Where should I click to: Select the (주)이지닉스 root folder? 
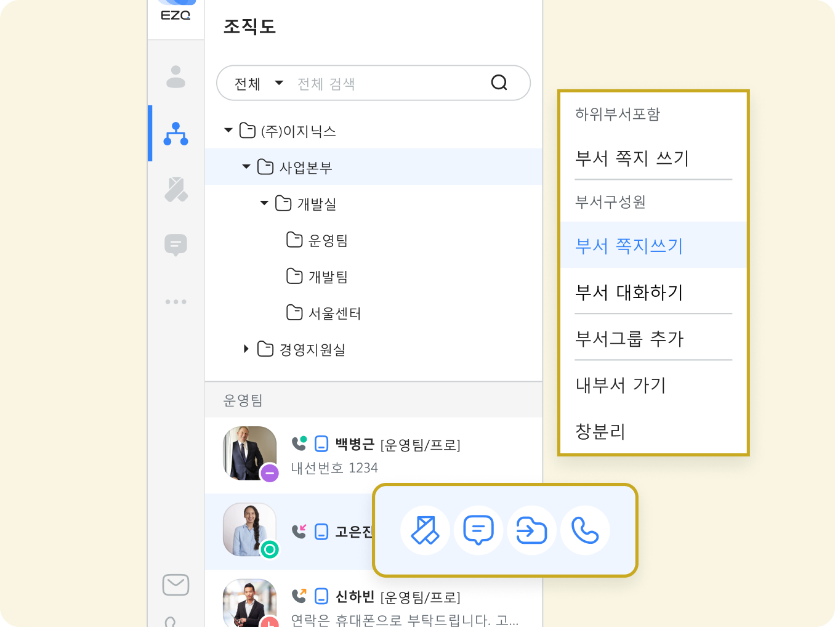tap(288, 131)
